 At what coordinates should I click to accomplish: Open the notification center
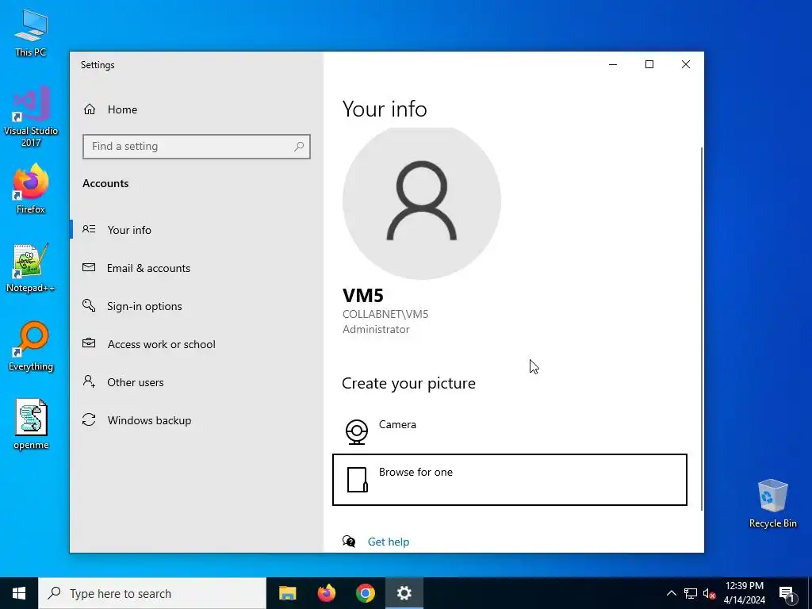click(x=787, y=593)
